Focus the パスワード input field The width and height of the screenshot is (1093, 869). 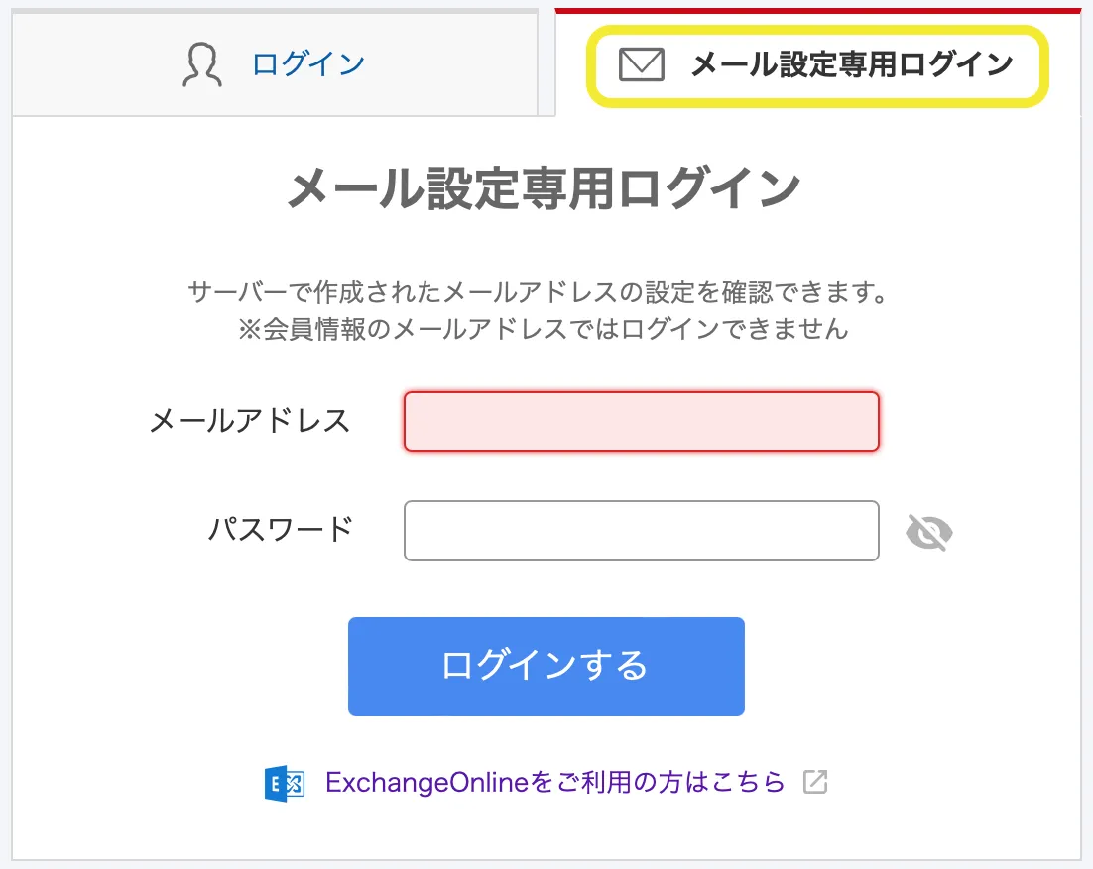(641, 531)
